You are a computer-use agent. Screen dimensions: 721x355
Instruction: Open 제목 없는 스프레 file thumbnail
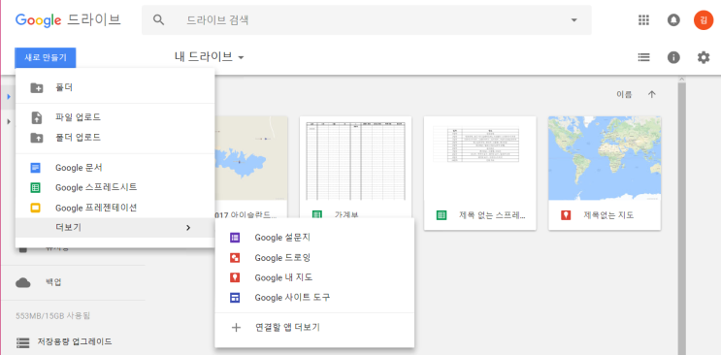tap(480, 158)
